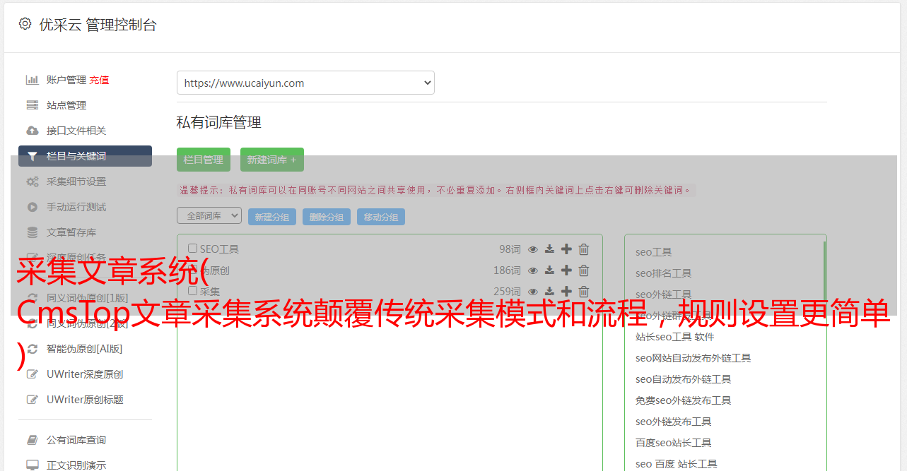Expand the 全部词库 group dropdown
The height and width of the screenshot is (471, 907).
(209, 215)
